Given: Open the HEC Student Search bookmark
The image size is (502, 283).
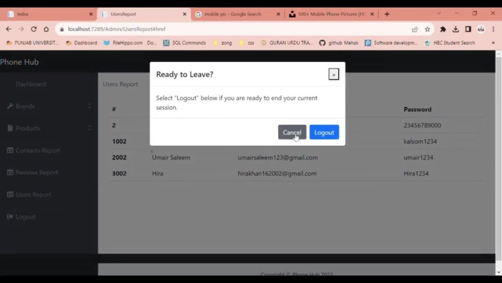Looking at the screenshot, I should [x=450, y=43].
